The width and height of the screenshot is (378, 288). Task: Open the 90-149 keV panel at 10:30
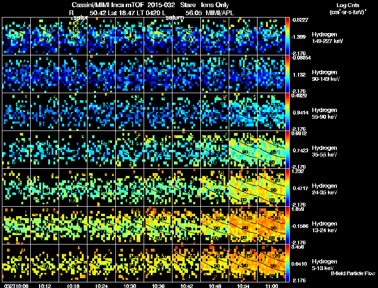[129, 74]
